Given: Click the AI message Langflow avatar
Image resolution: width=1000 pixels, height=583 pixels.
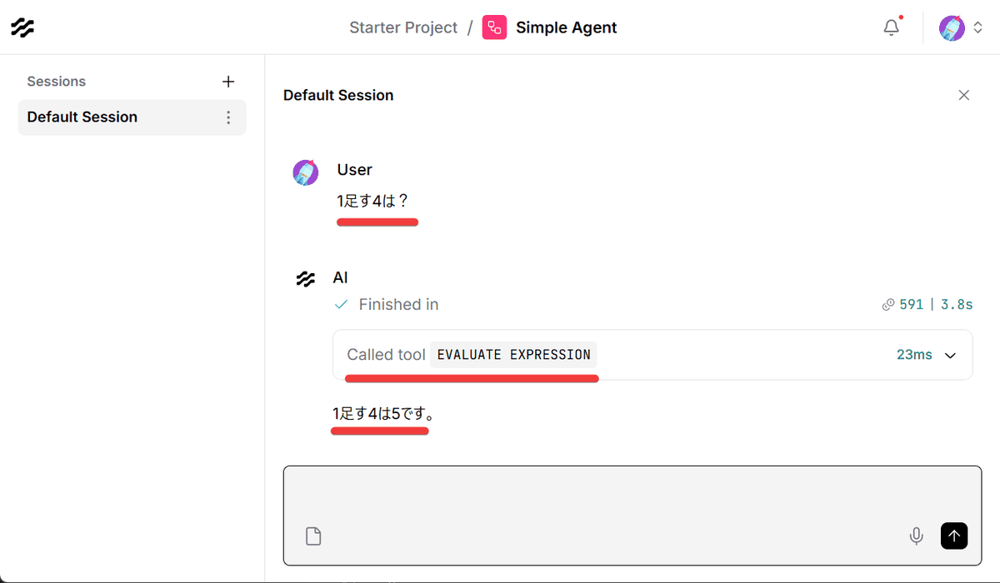Looking at the screenshot, I should click(306, 279).
